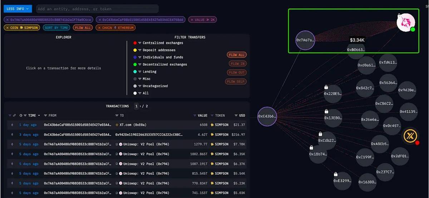Select graph node 0xC86C2
This screenshot has width=429, height=198.
pos(384,103)
